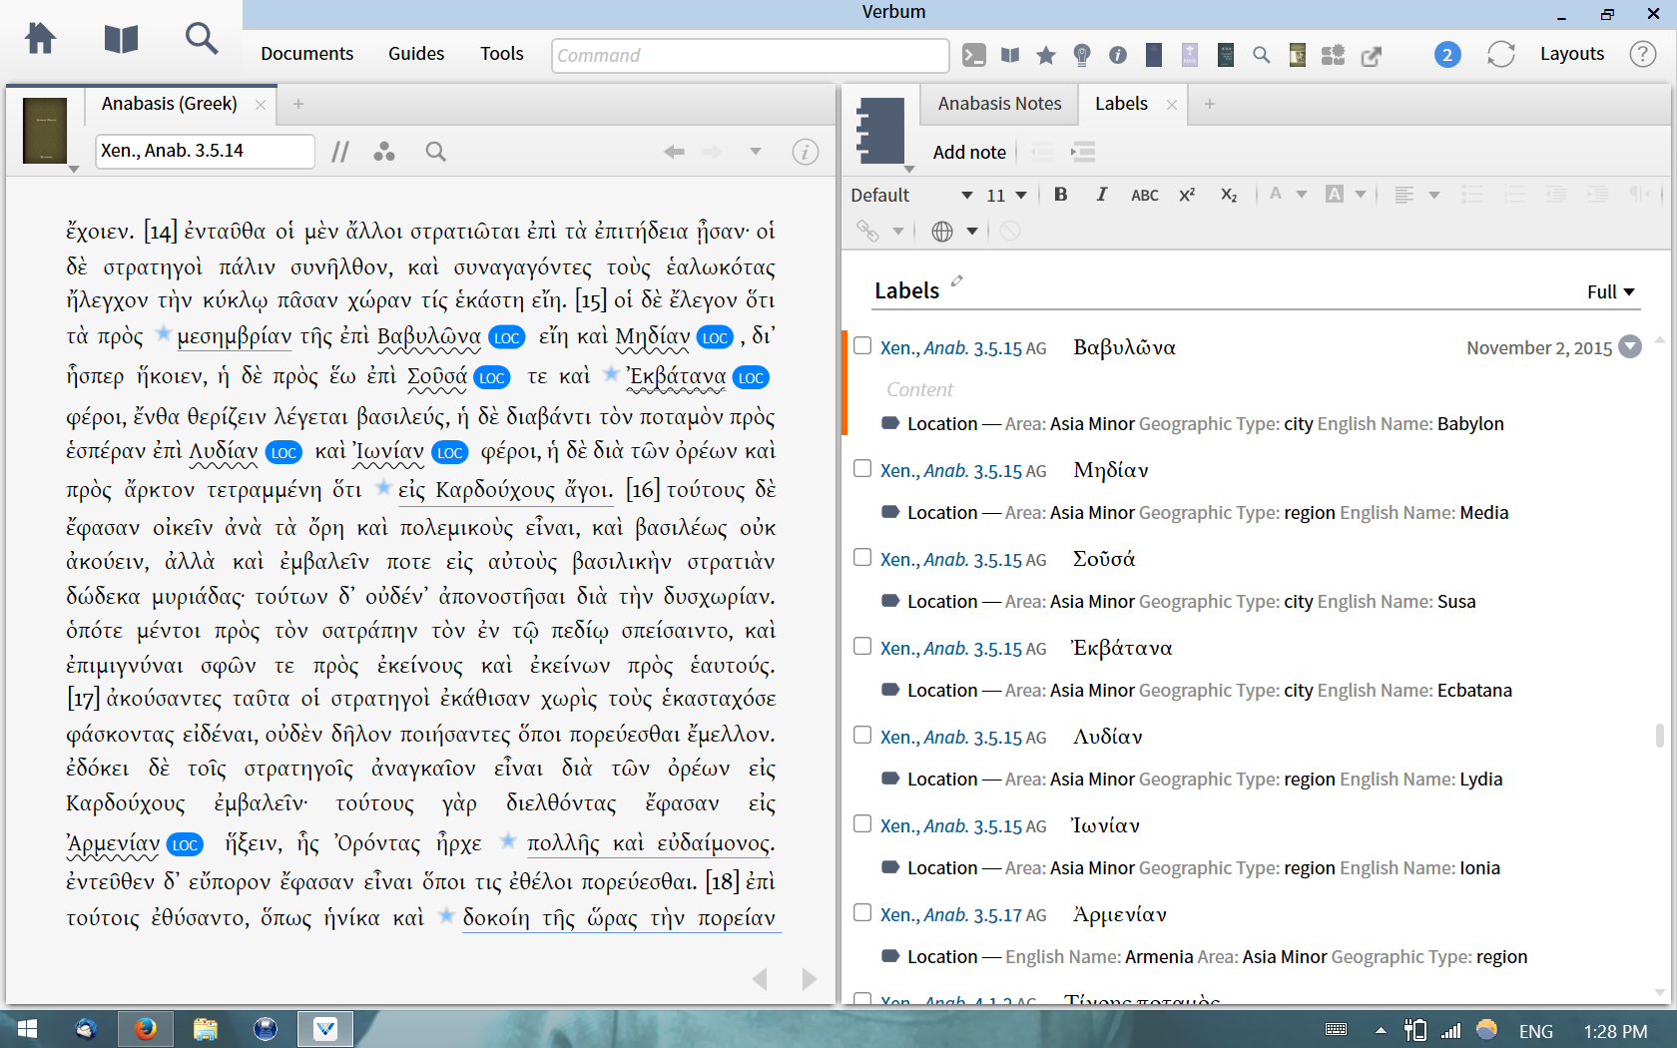Click the small magnifier in the shortcuts bar
Screen dimensions: 1677x1048
point(1262,55)
